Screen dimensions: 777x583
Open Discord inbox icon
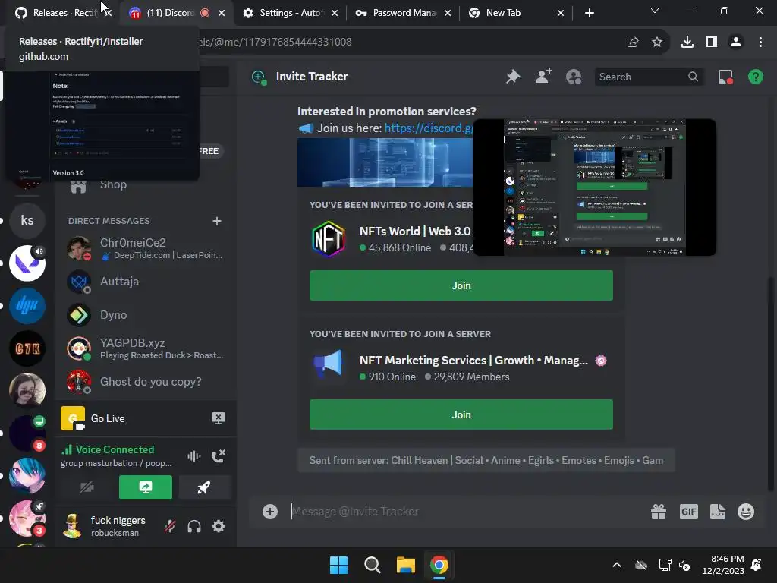click(725, 77)
